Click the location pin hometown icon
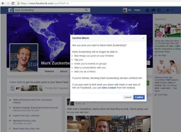This screenshot has width=181, height=132. pyautogui.click(x=10, y=129)
